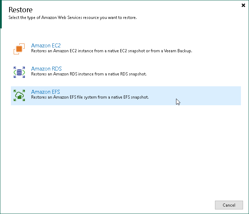Screen dimensions: 249x214
Task: Click the "Restore" dialog heading
Action: tap(20, 10)
